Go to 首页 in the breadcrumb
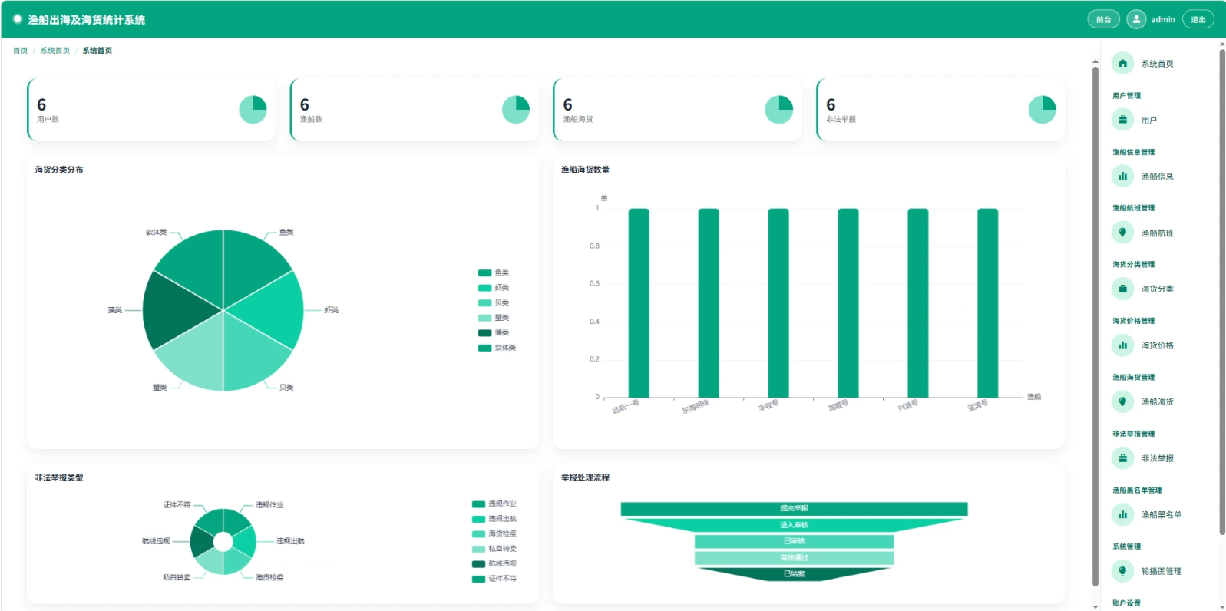The width and height of the screenshot is (1226, 611). click(20, 51)
